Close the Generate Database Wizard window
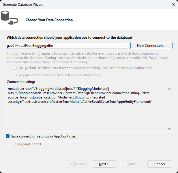 (x=173, y=4)
